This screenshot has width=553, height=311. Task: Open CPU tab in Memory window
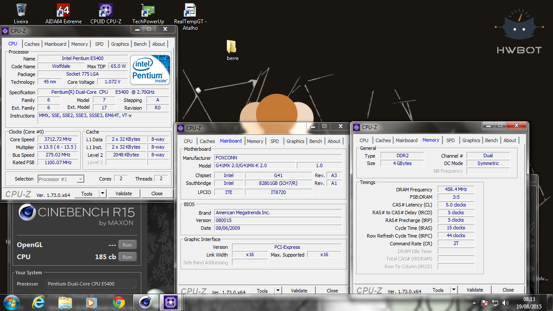tap(364, 140)
